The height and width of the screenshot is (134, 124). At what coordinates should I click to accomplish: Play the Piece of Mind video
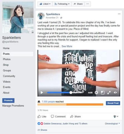[42, 92]
